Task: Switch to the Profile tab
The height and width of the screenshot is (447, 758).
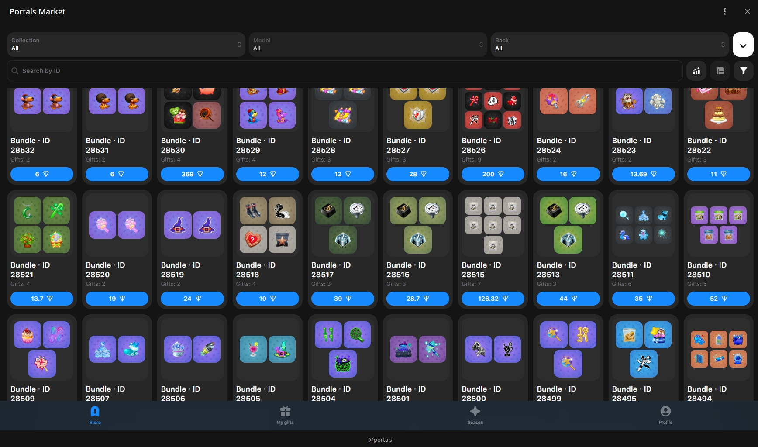Action: click(665, 415)
